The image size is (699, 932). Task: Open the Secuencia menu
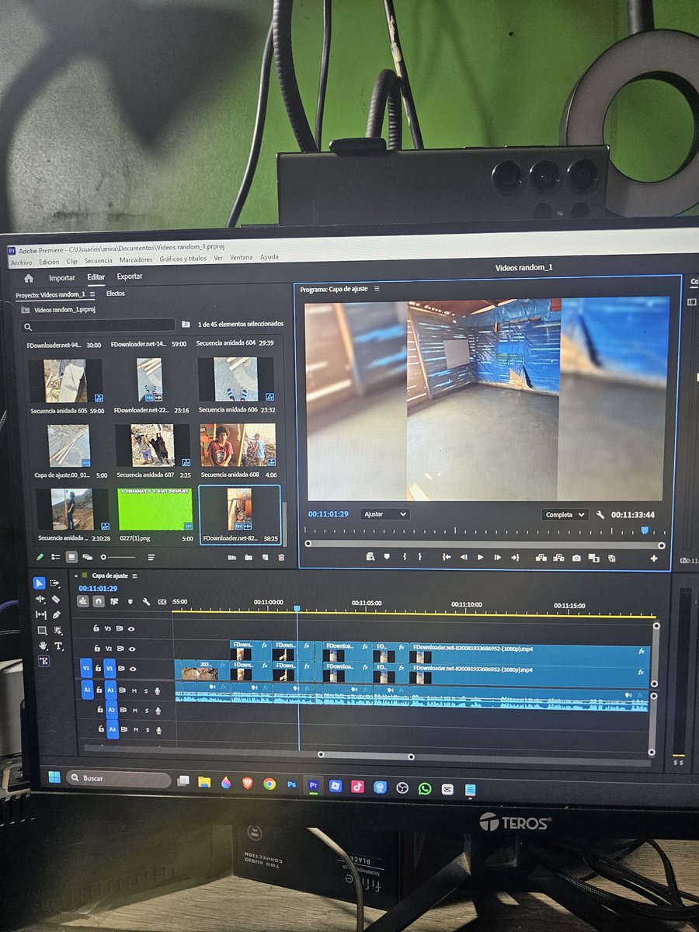coord(99,261)
